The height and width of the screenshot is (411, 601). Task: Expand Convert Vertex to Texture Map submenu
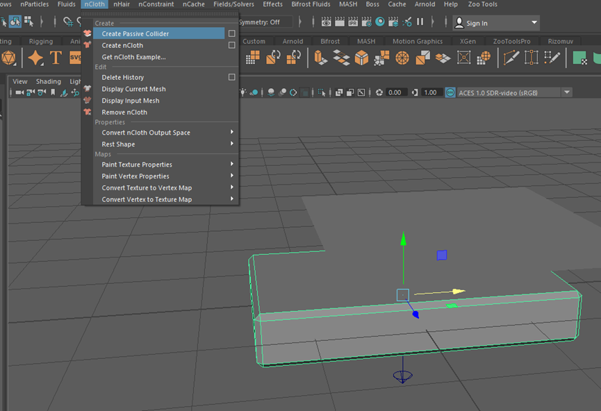coord(165,199)
